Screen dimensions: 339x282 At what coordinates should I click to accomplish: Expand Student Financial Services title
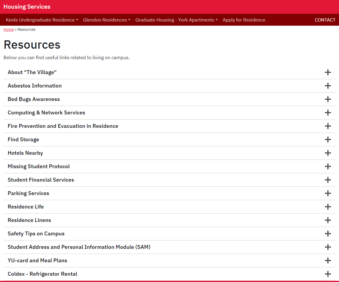(x=41, y=180)
